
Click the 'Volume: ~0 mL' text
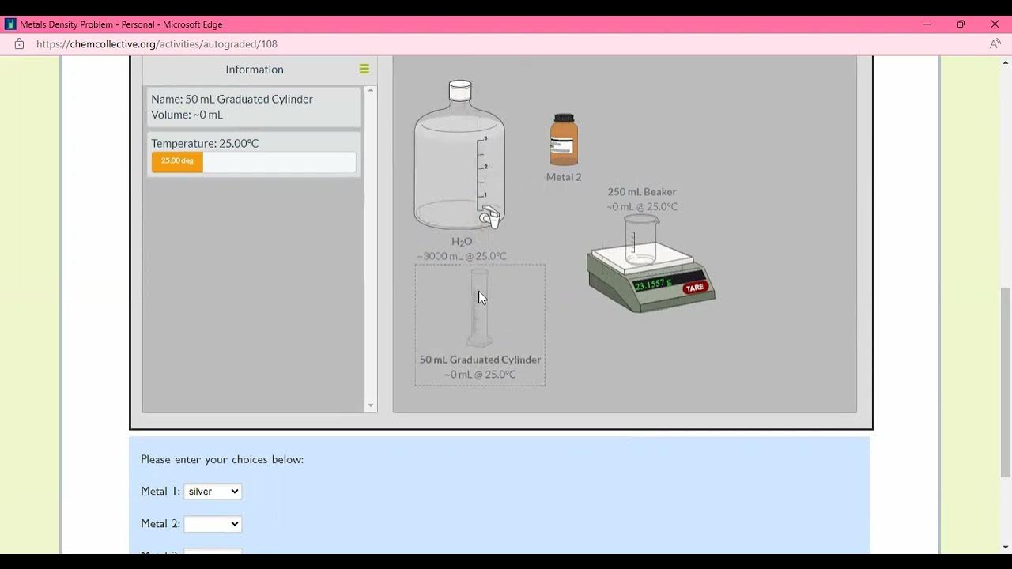click(x=187, y=115)
